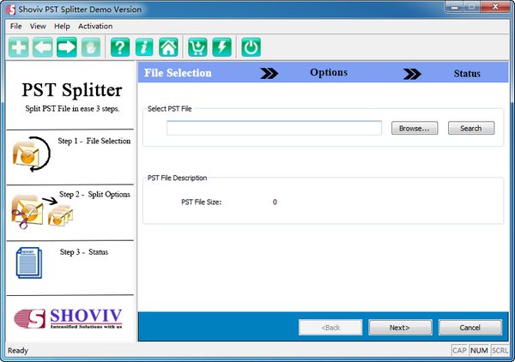Click the lightning bolt Activate icon
Image resolution: width=515 pixels, height=362 pixels.
221,47
